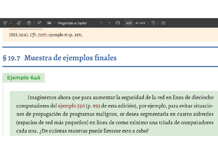Click the [SEL 10:6] citation text
218x154 pixels.
pyautogui.click(x=19, y=35)
